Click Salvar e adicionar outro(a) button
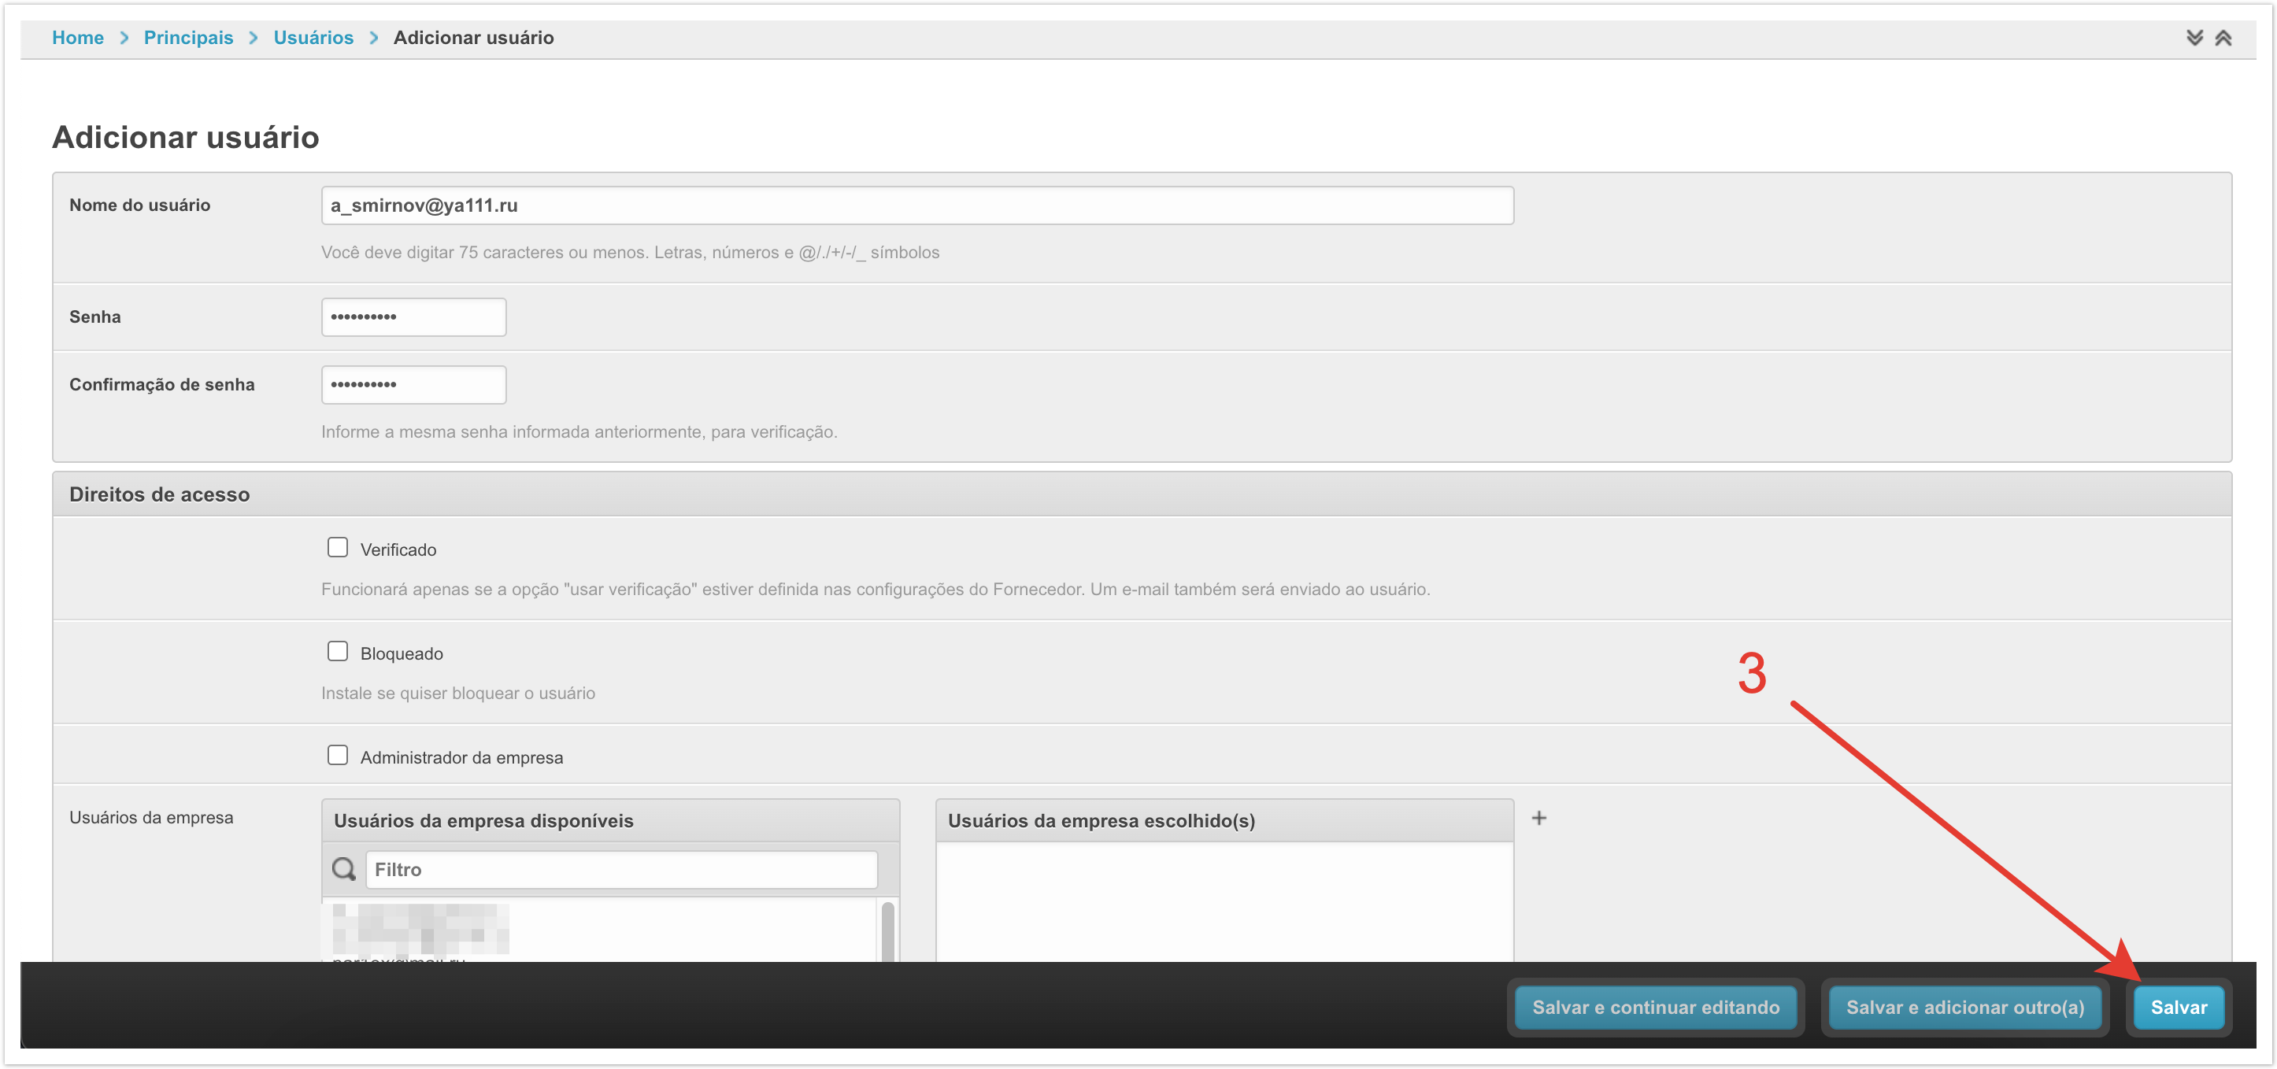The height and width of the screenshot is (1069, 2277). click(1964, 1007)
